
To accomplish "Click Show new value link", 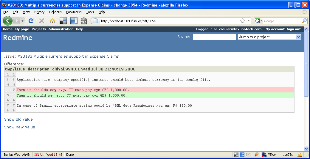I will (20, 127).
